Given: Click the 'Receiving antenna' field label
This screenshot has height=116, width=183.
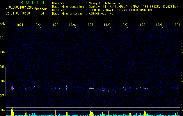Looking at the screenshot, I should click(67, 14).
